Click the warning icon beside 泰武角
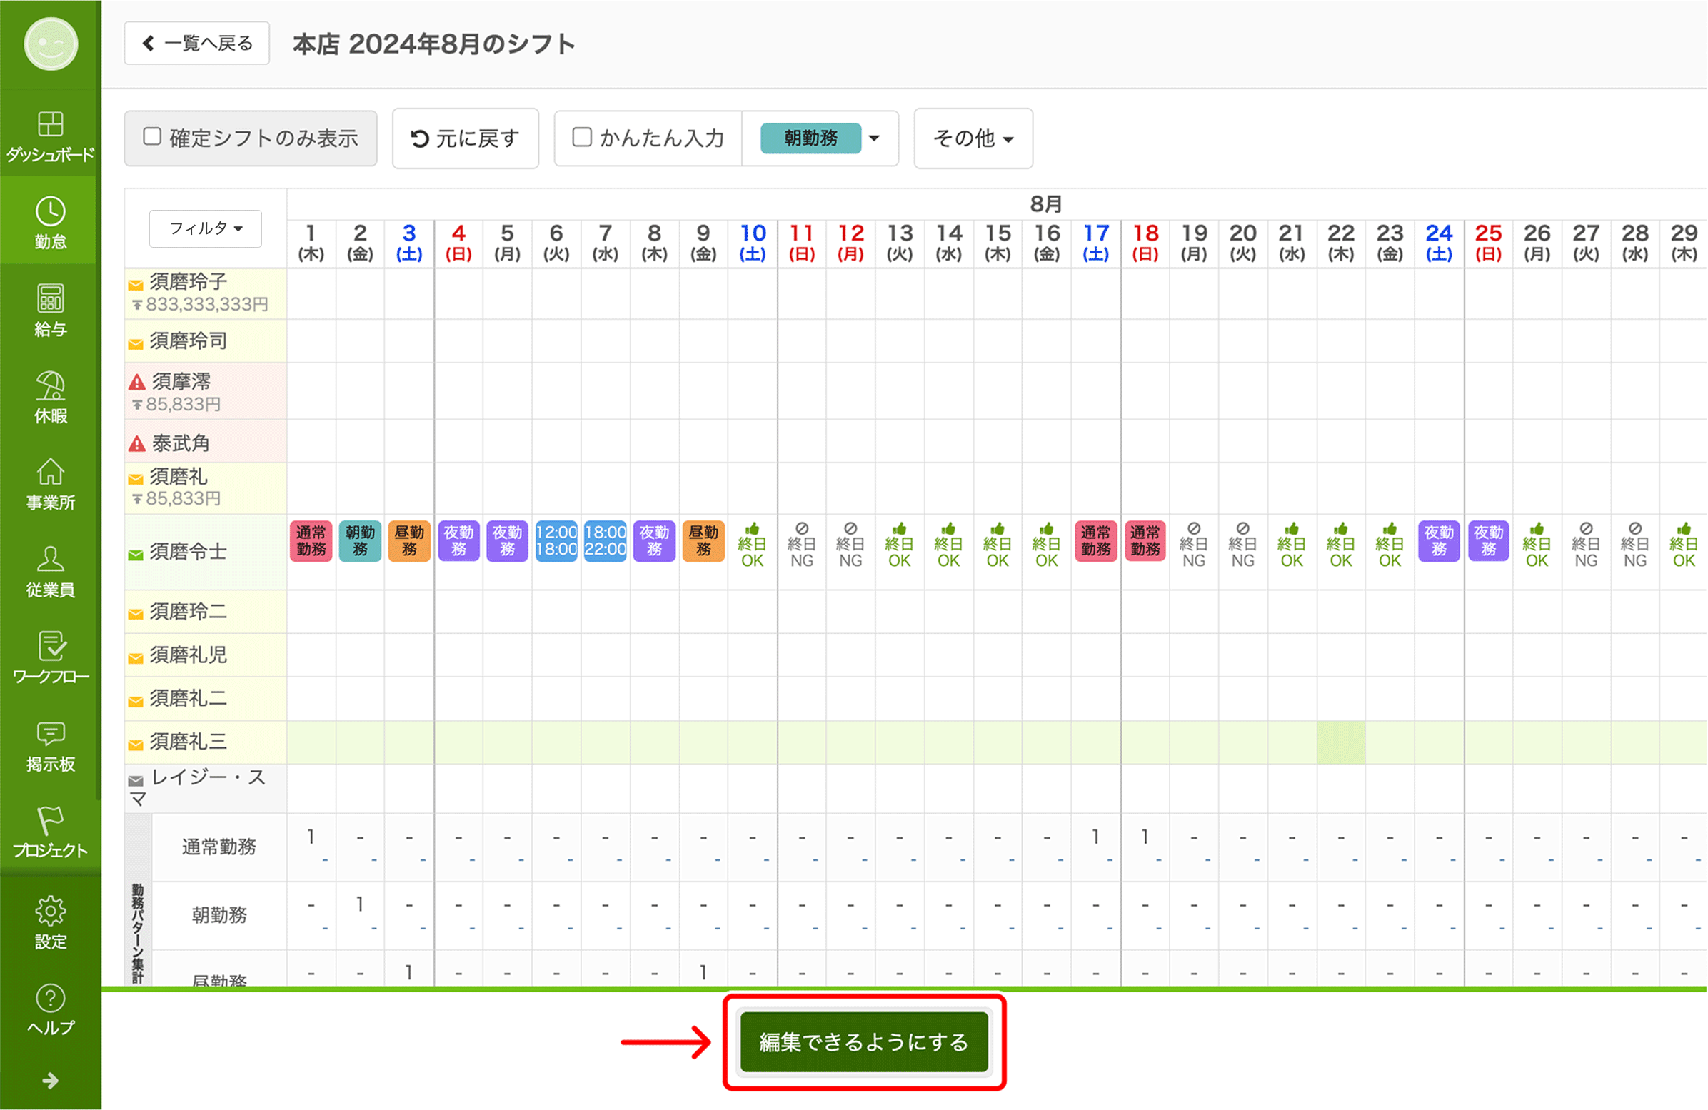 pos(136,444)
